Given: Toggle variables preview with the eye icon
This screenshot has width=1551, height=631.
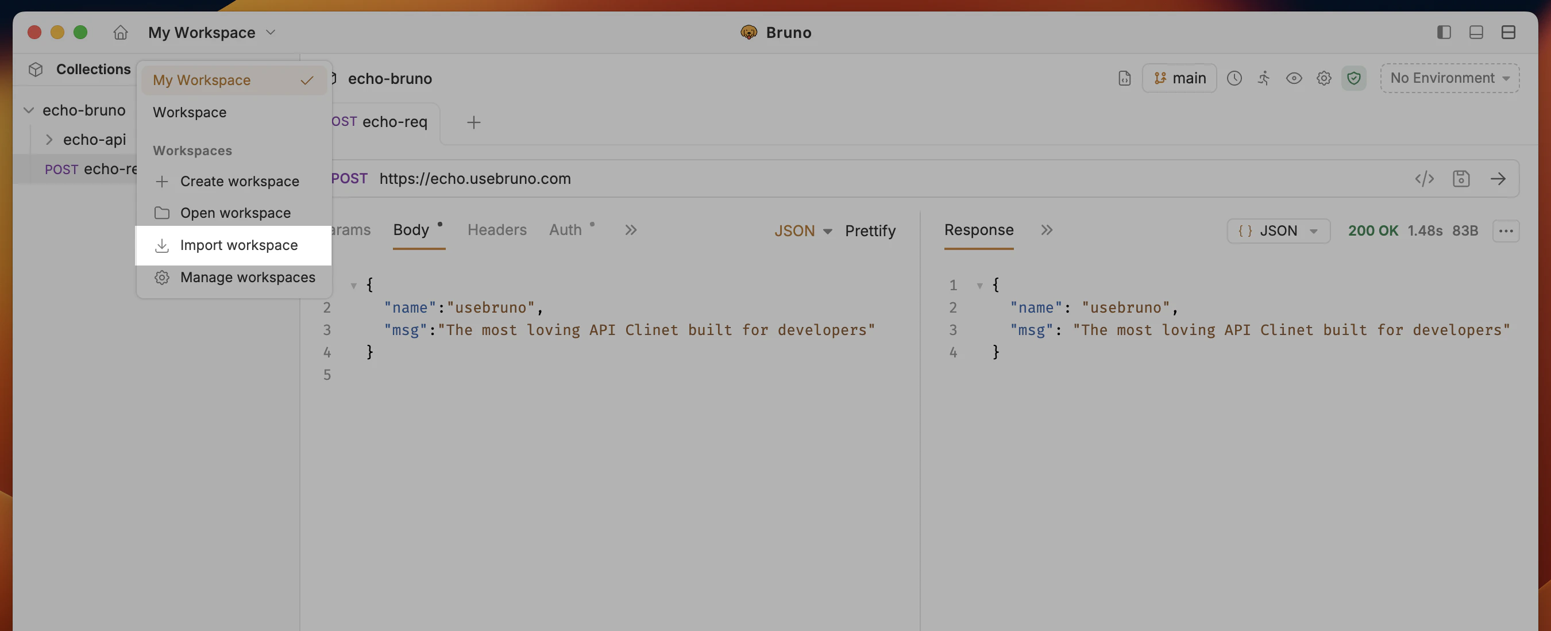Looking at the screenshot, I should 1294,78.
